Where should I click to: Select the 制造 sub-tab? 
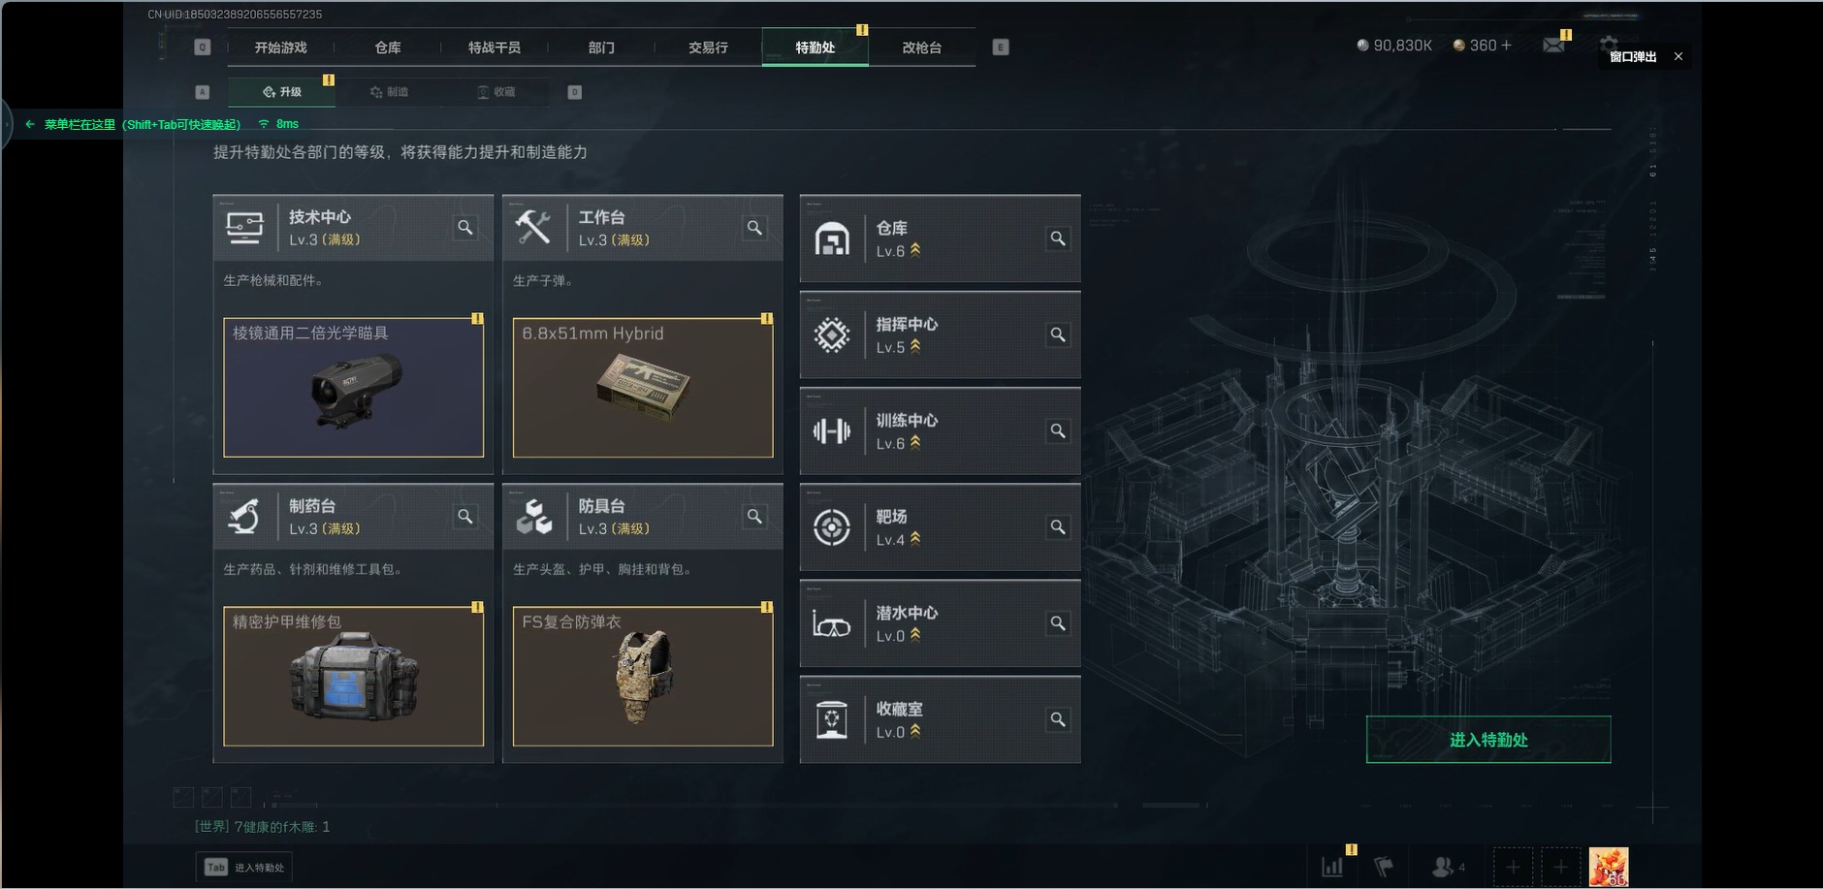tap(389, 92)
